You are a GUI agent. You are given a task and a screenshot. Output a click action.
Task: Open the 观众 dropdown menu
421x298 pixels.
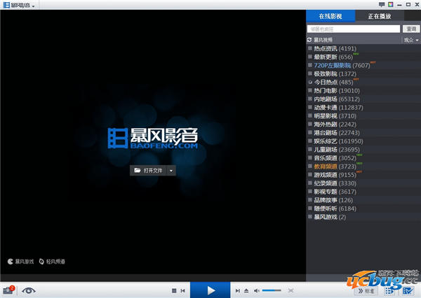410,40
